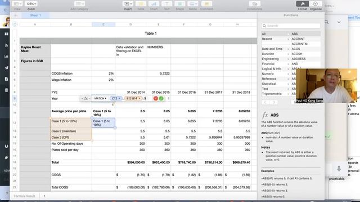
Task: Click the Collaborate toolbar button
Action: pos(255,4)
